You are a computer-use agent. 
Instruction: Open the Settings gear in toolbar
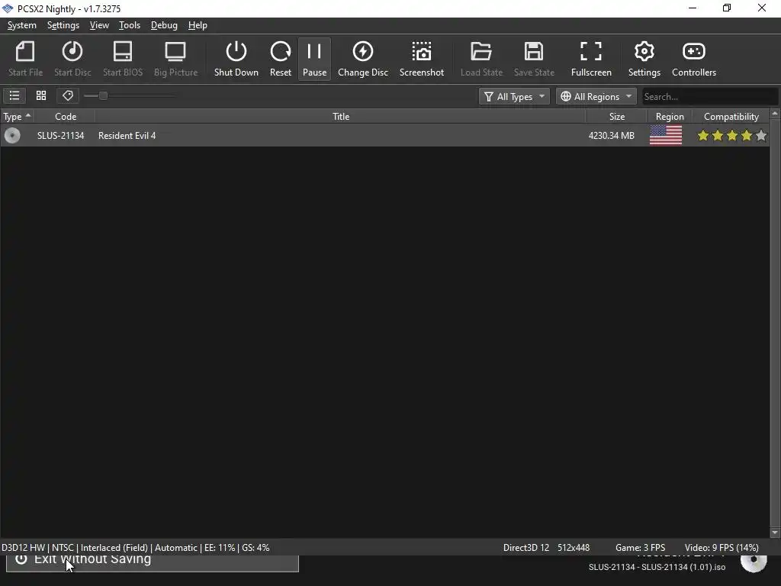click(x=644, y=59)
